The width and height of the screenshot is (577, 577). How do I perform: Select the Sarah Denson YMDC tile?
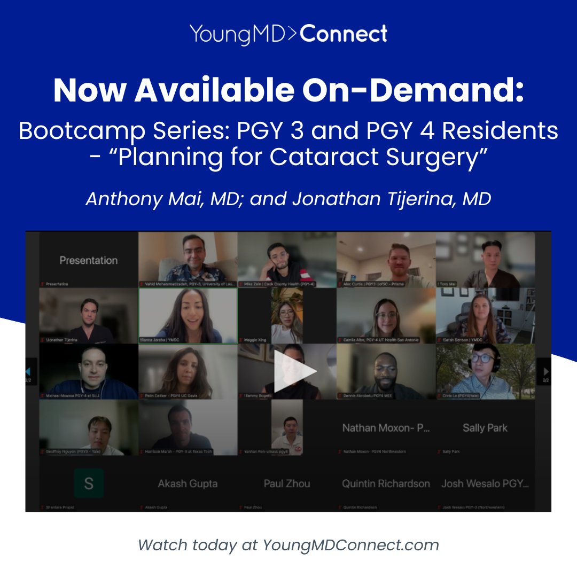[x=485, y=316]
